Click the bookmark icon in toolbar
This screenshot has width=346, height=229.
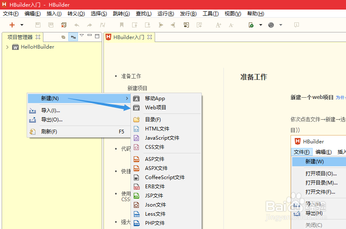(x=122, y=25)
